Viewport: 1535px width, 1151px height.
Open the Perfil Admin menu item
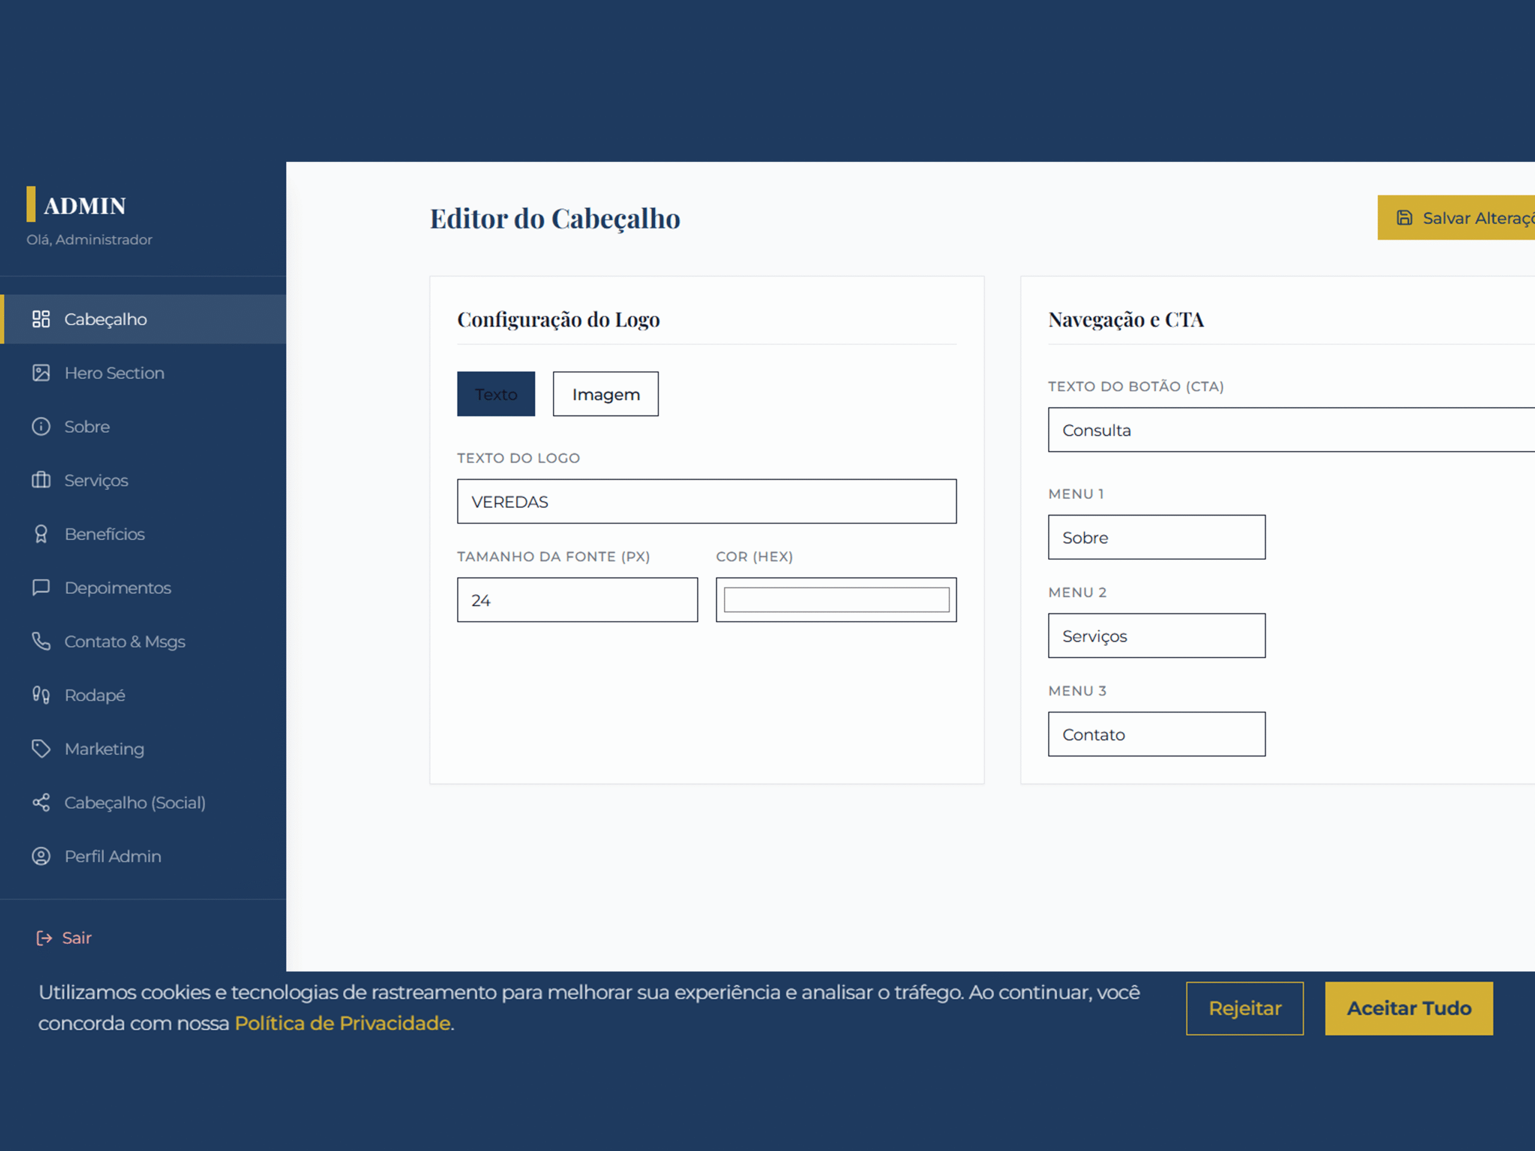pyautogui.click(x=112, y=856)
